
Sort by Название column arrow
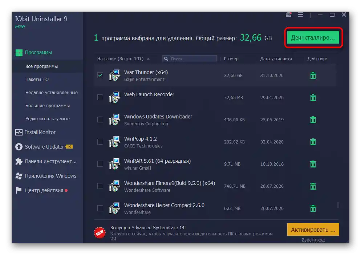pos(148,59)
